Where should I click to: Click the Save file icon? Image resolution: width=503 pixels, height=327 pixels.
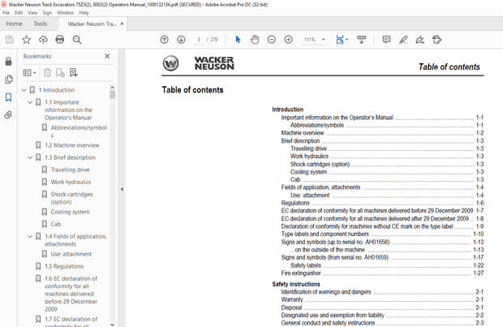coord(10,40)
